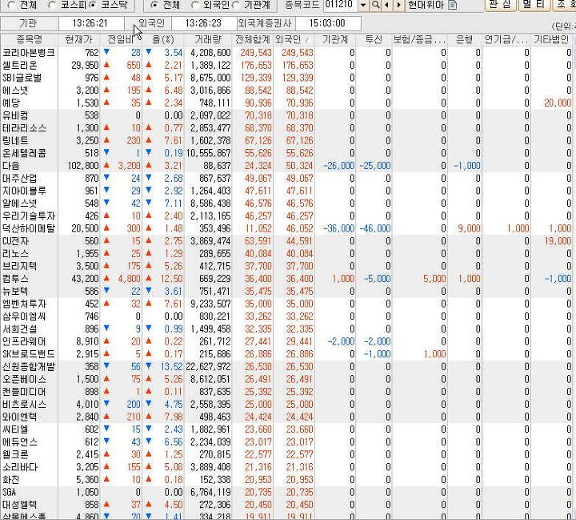576x520 pixels.
Task: Select the 뉴보텍 stock row name
Action: pos(15,291)
